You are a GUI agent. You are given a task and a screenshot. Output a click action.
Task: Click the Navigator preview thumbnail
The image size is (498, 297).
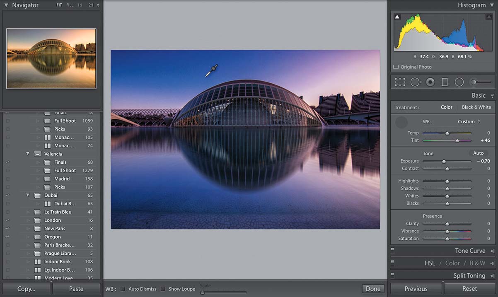tap(51, 58)
